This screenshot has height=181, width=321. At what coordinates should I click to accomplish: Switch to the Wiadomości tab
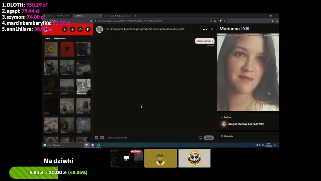[60, 38]
